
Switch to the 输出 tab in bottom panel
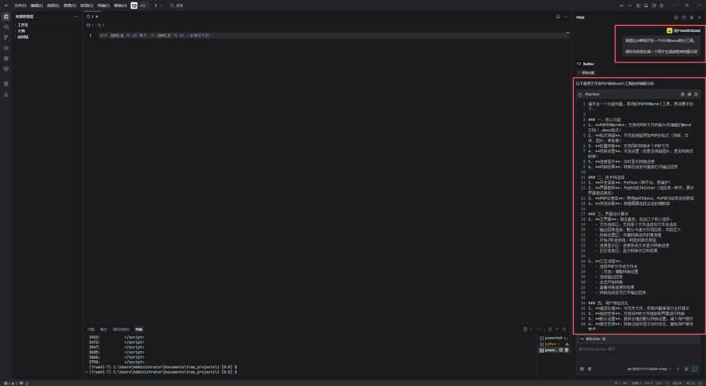coord(103,329)
